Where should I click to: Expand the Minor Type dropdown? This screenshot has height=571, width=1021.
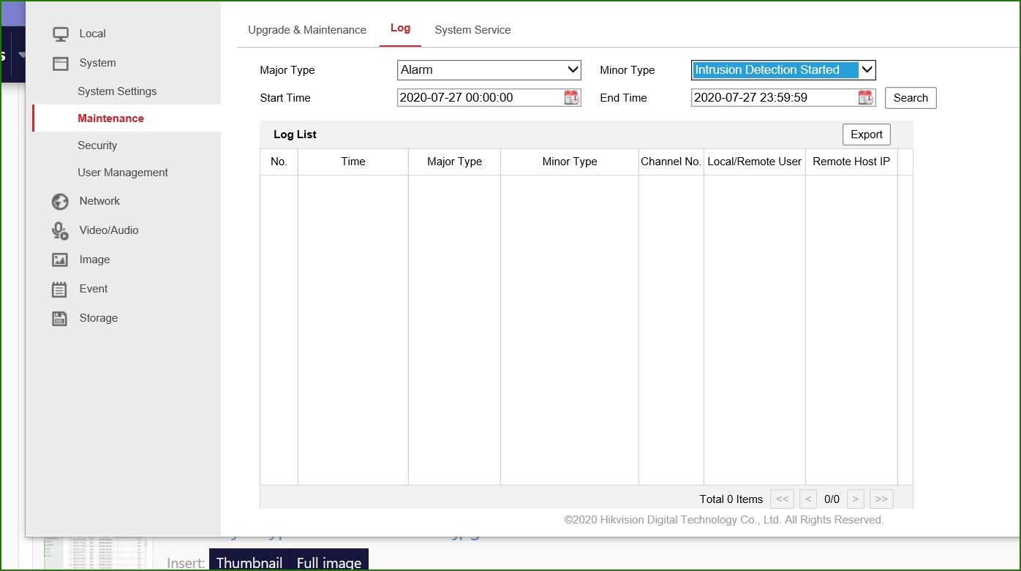click(783, 70)
